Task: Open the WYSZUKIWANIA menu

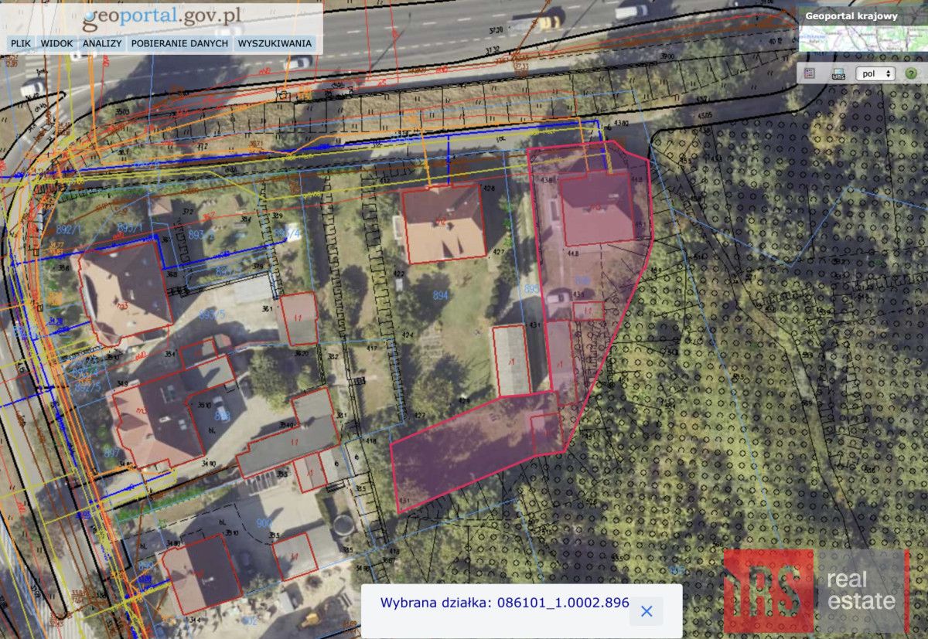Action: tap(275, 43)
